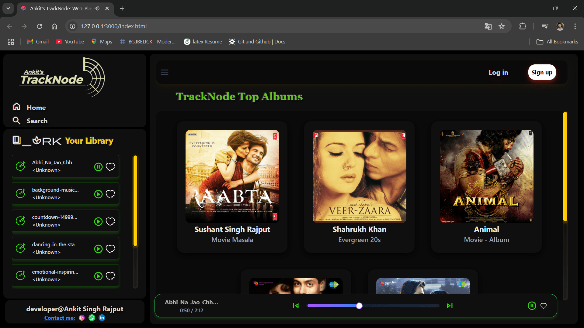584x328 pixels.
Task: Open latex Resume bookmark
Action: point(203,42)
